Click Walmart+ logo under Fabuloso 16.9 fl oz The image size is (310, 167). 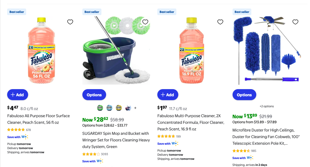point(175,144)
